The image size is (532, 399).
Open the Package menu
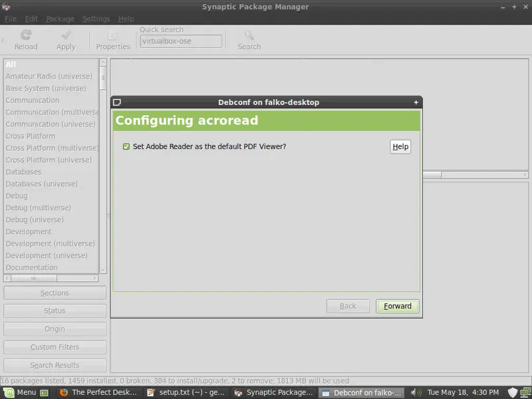[x=60, y=19]
